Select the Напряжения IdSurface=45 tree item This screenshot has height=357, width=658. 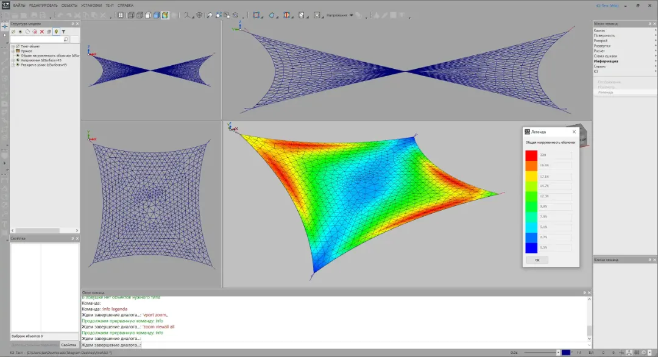pyautogui.click(x=37, y=60)
